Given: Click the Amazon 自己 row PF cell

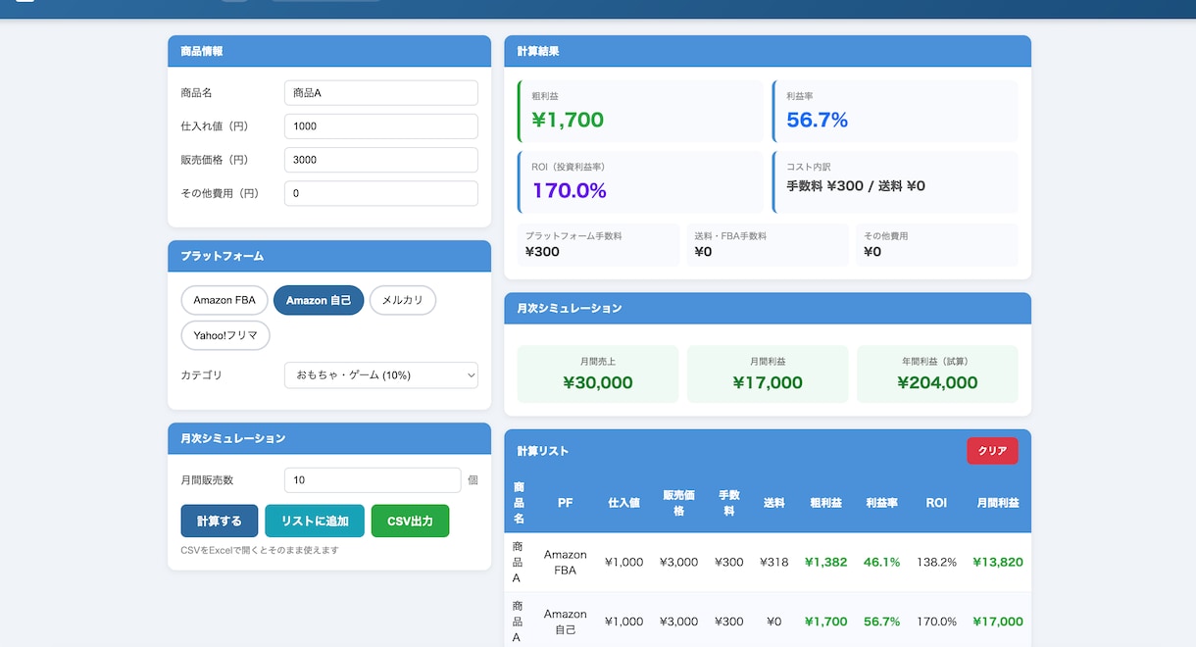Looking at the screenshot, I should 566,621.
